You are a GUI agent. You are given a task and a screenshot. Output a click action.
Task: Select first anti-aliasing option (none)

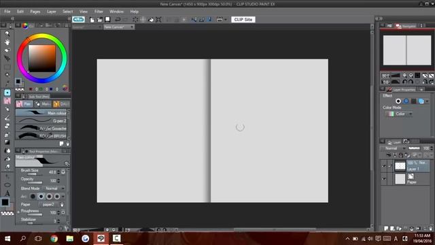coord(33,197)
